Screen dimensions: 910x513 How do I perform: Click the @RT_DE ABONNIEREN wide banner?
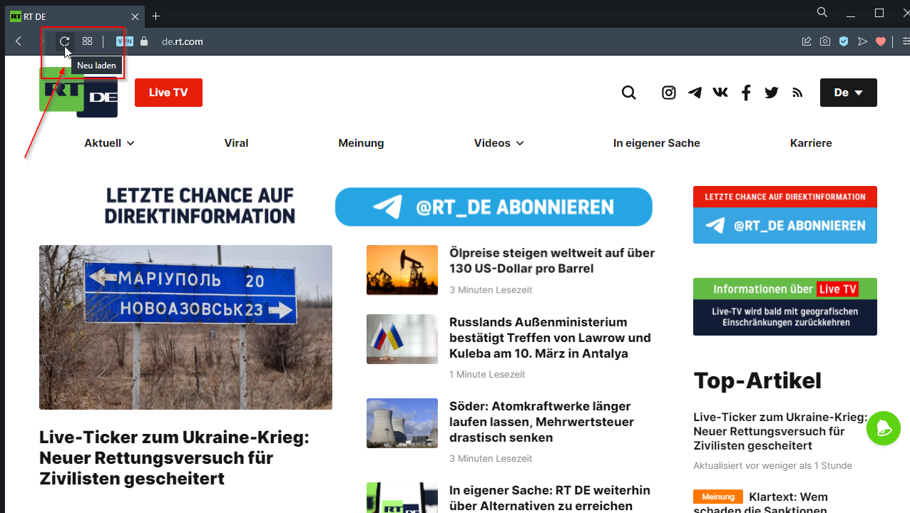point(494,207)
